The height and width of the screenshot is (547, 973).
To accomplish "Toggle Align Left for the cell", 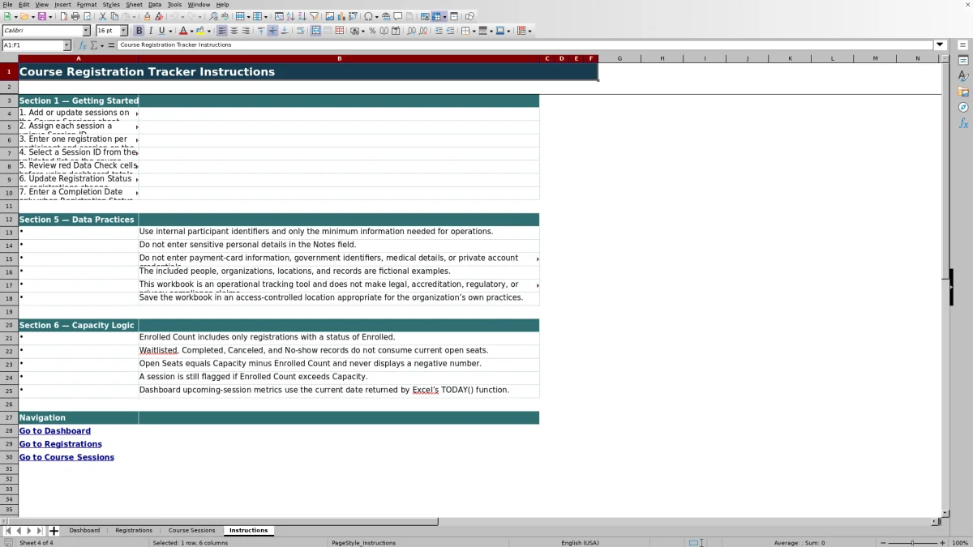I will pyautogui.click(x=222, y=31).
